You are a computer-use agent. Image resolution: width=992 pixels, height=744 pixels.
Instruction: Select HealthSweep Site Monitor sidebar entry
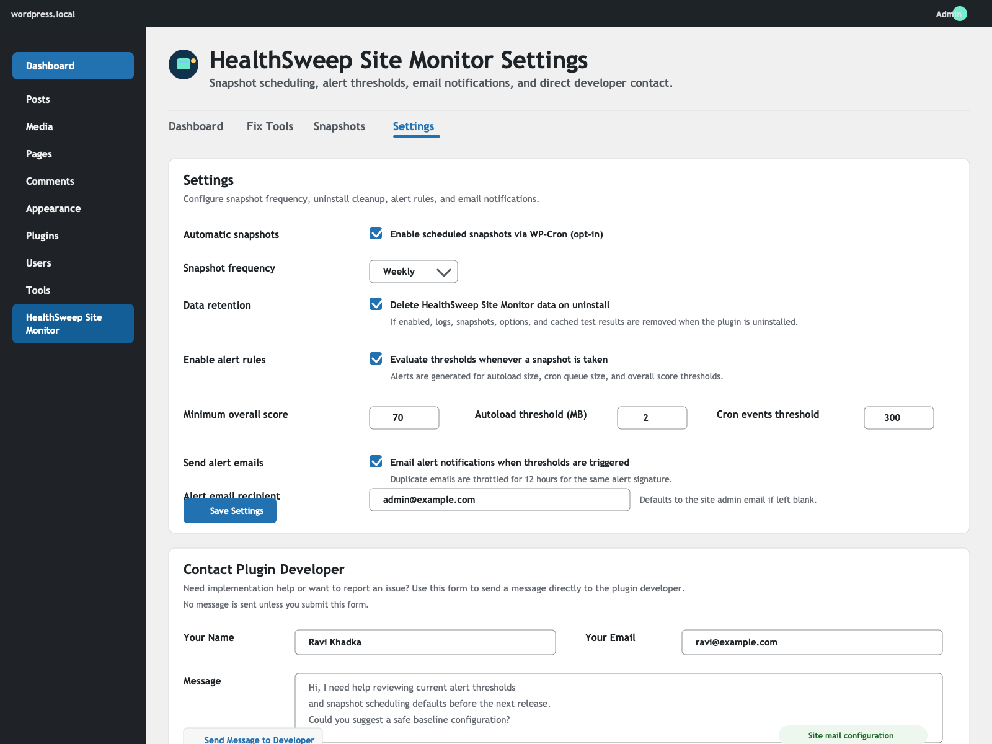pos(73,323)
